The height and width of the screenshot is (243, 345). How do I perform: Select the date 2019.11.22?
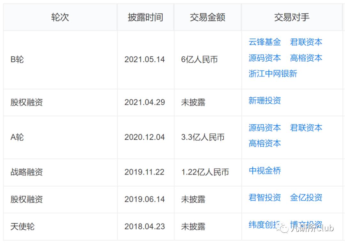144,172
